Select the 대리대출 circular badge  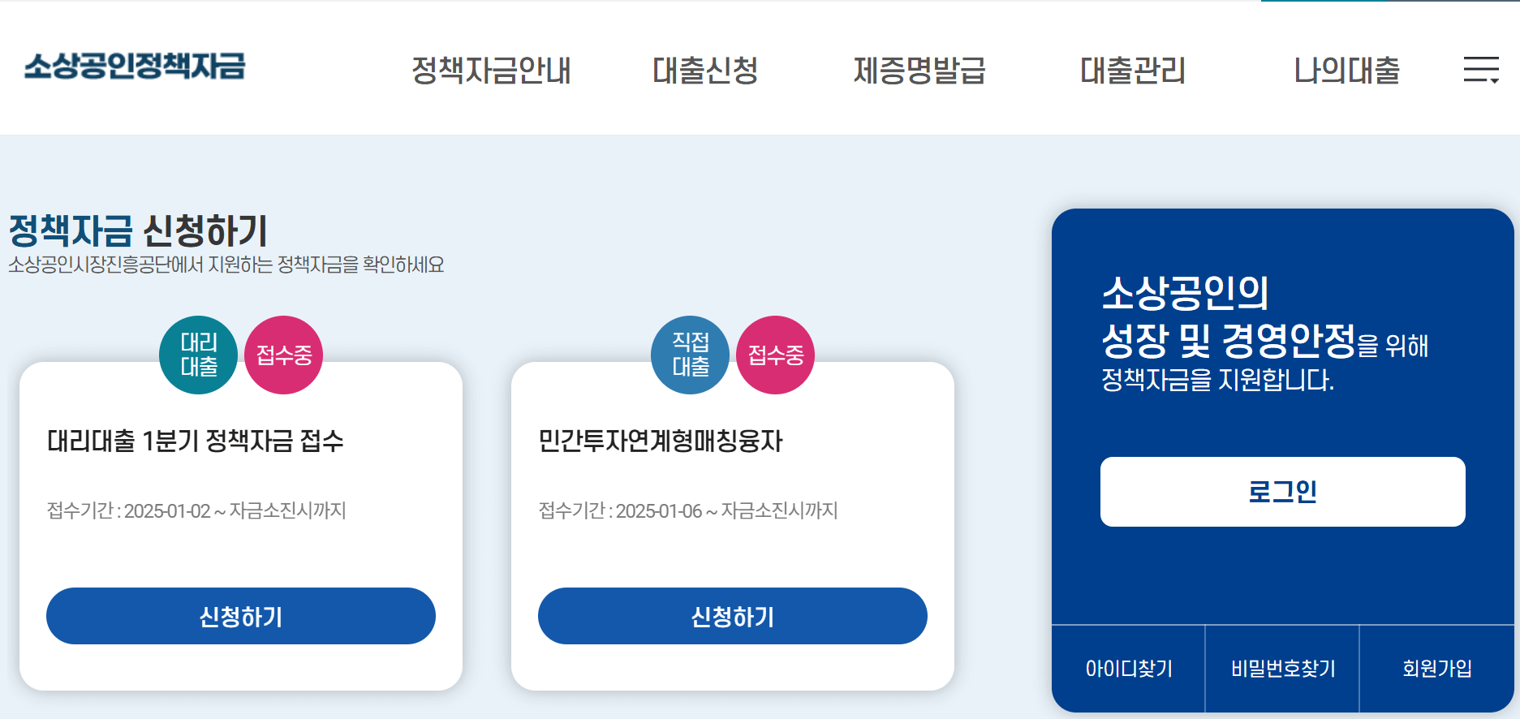pyautogui.click(x=198, y=355)
